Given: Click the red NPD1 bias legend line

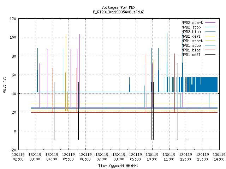Looking at the screenshot, I should [x=210, y=50].
